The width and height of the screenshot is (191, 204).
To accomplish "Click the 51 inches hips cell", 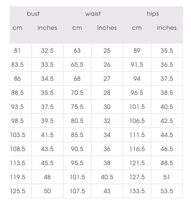I will pyautogui.click(x=167, y=177).
